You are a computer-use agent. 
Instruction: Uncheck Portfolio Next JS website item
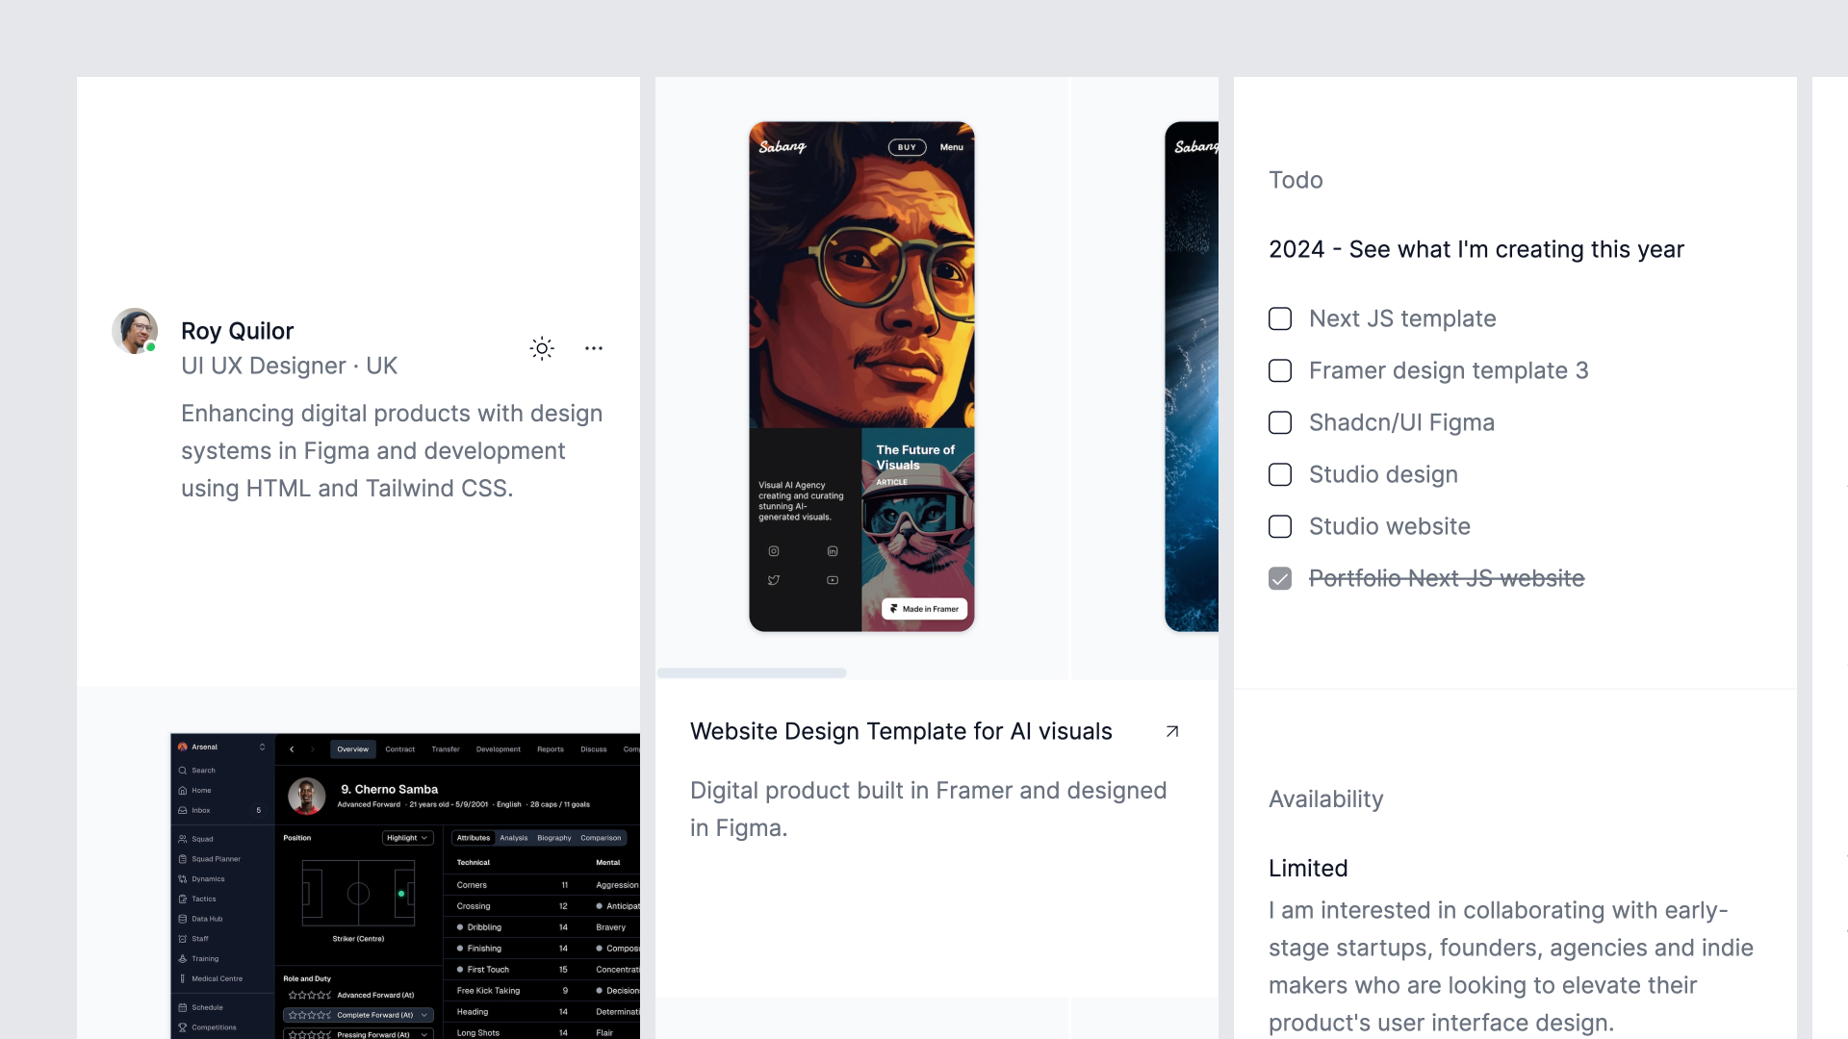click(x=1280, y=578)
